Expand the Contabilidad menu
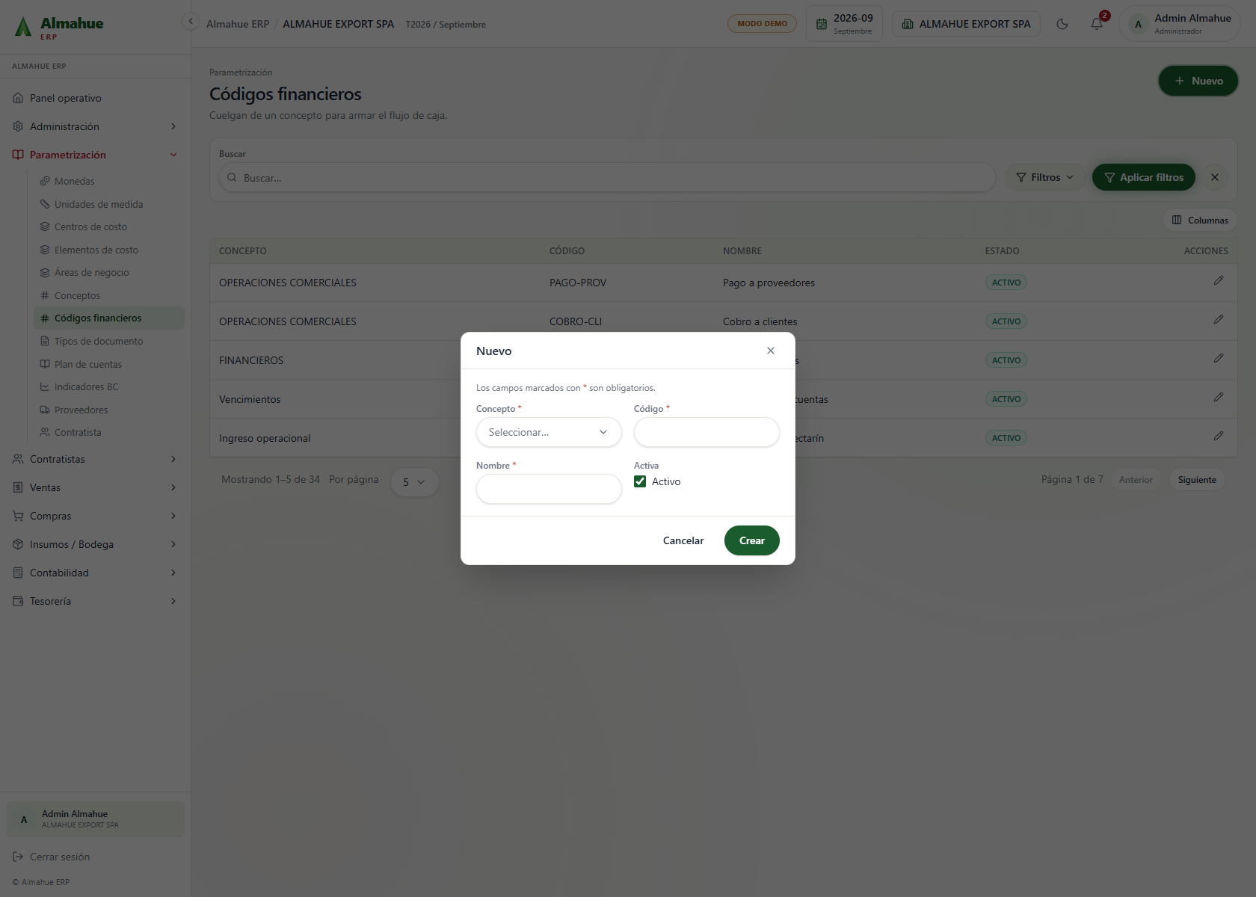The height and width of the screenshot is (897, 1256). [95, 573]
